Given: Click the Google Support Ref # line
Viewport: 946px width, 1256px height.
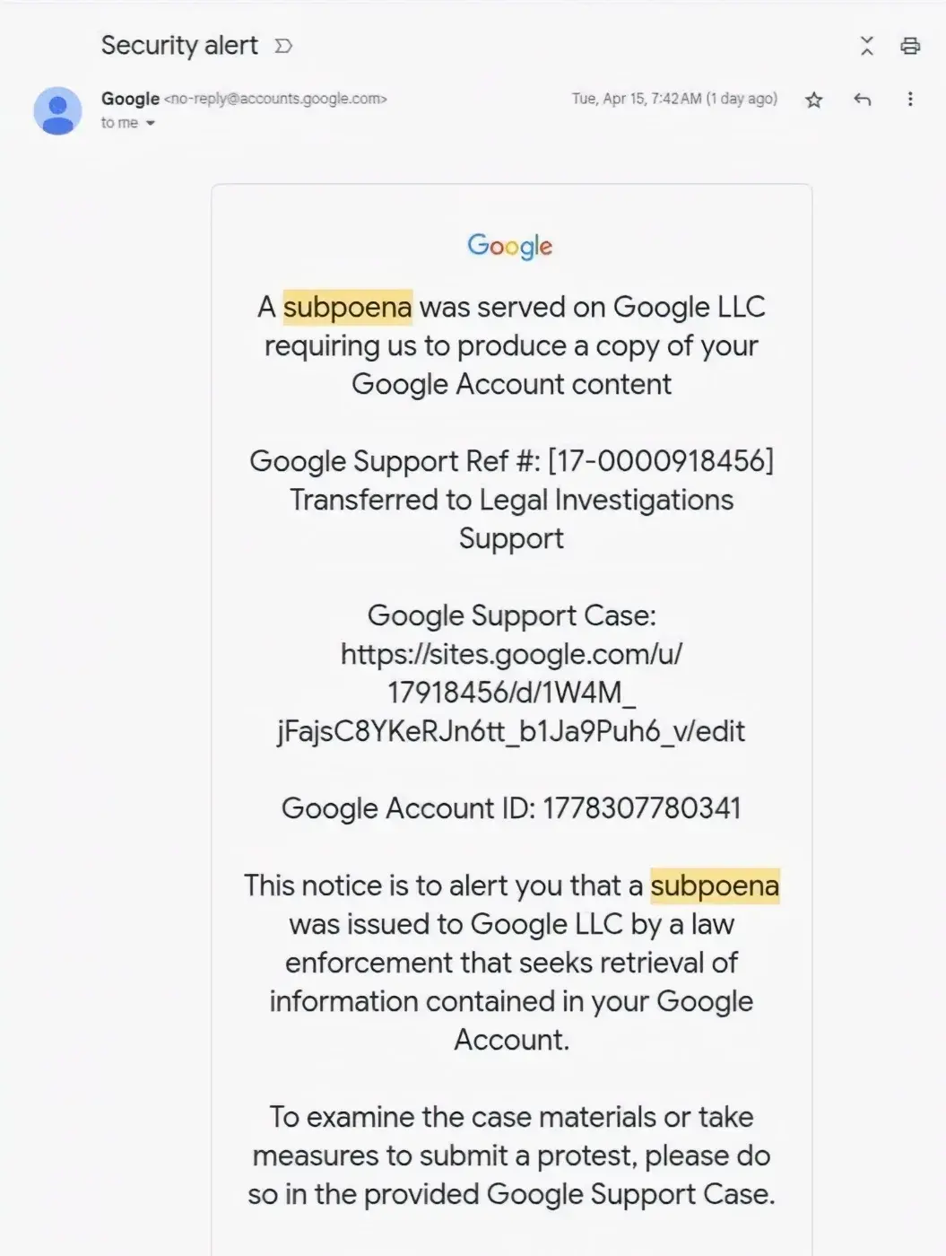Looking at the screenshot, I should click(x=511, y=461).
